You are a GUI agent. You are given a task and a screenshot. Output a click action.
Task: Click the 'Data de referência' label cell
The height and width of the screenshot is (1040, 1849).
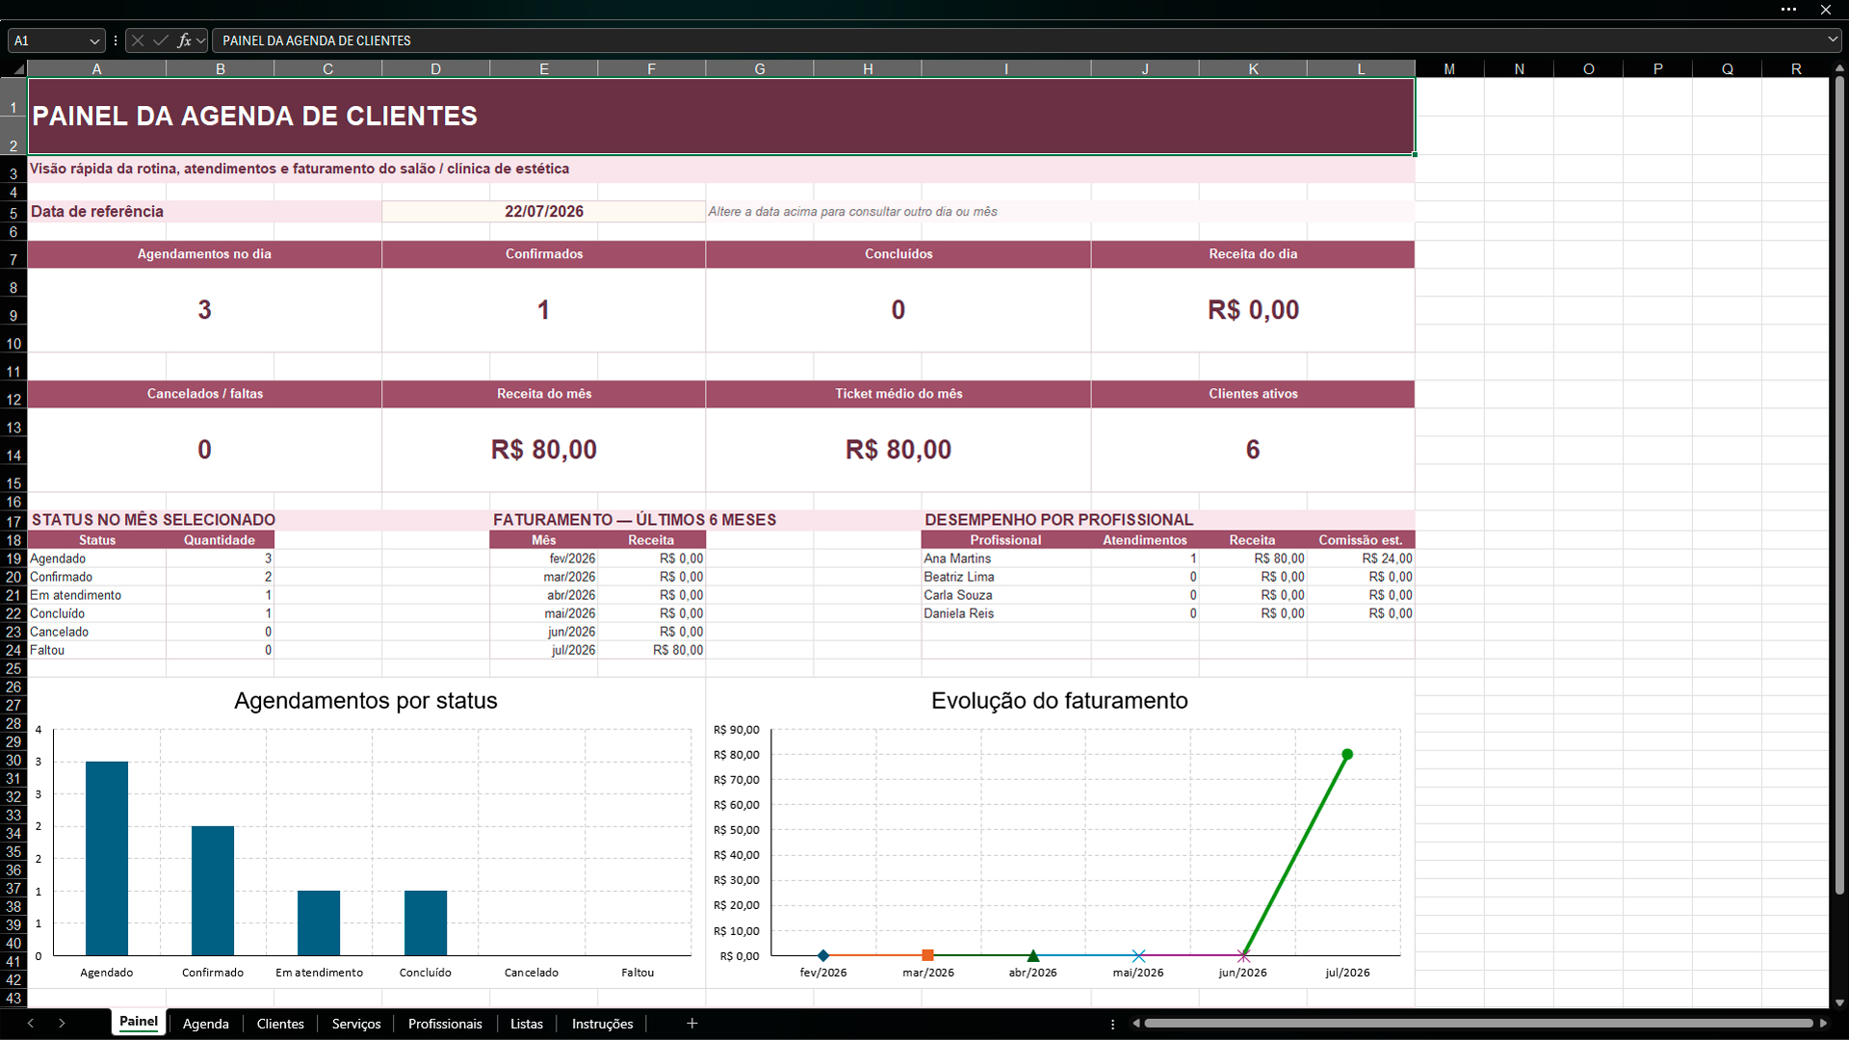click(204, 211)
